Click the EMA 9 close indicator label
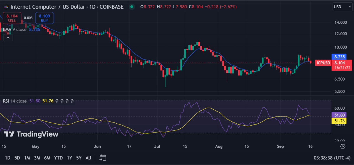The height and width of the screenshot is (165, 354). [x=15, y=29]
